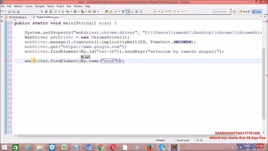Click Back navigation arrow icon
268x151 pixels.
click(175, 11)
